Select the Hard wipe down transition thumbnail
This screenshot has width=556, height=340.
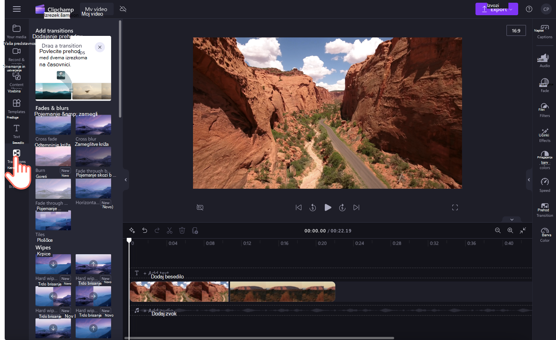[53, 264]
